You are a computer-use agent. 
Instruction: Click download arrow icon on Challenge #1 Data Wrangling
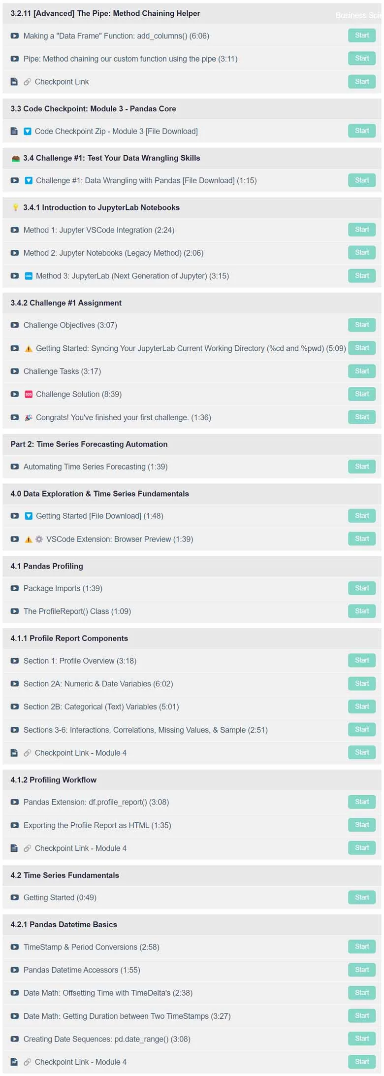[29, 181]
